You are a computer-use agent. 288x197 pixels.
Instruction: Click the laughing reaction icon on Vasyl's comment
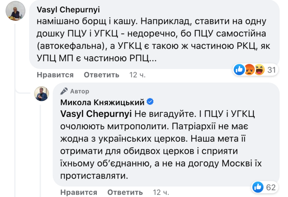point(259,70)
